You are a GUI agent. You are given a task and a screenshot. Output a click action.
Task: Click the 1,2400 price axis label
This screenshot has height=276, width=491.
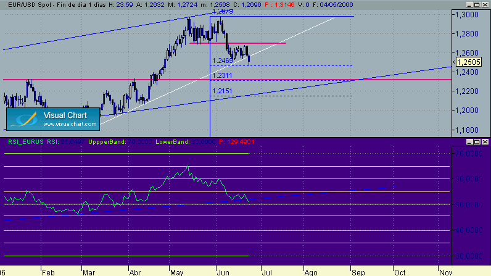[466, 72]
